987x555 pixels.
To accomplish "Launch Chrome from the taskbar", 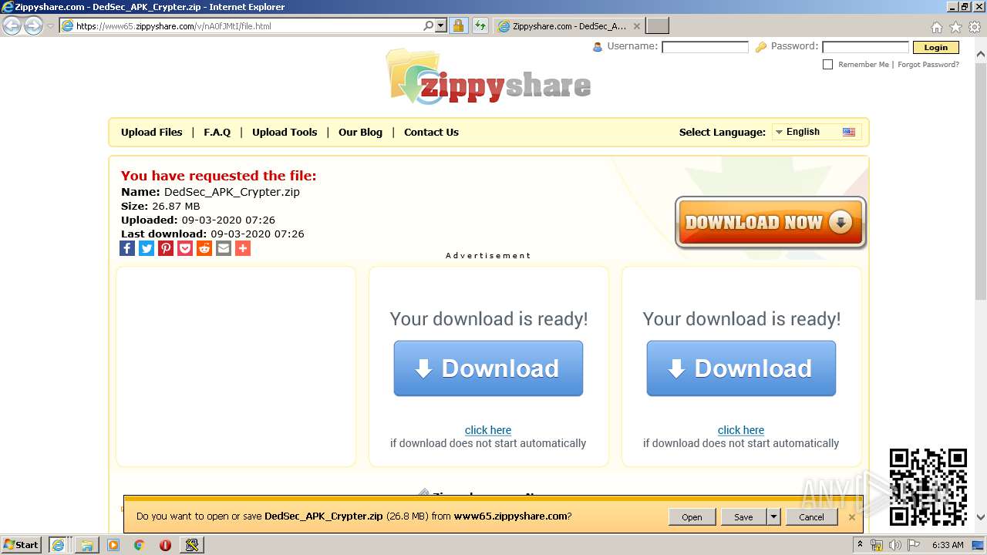I will click(x=139, y=545).
